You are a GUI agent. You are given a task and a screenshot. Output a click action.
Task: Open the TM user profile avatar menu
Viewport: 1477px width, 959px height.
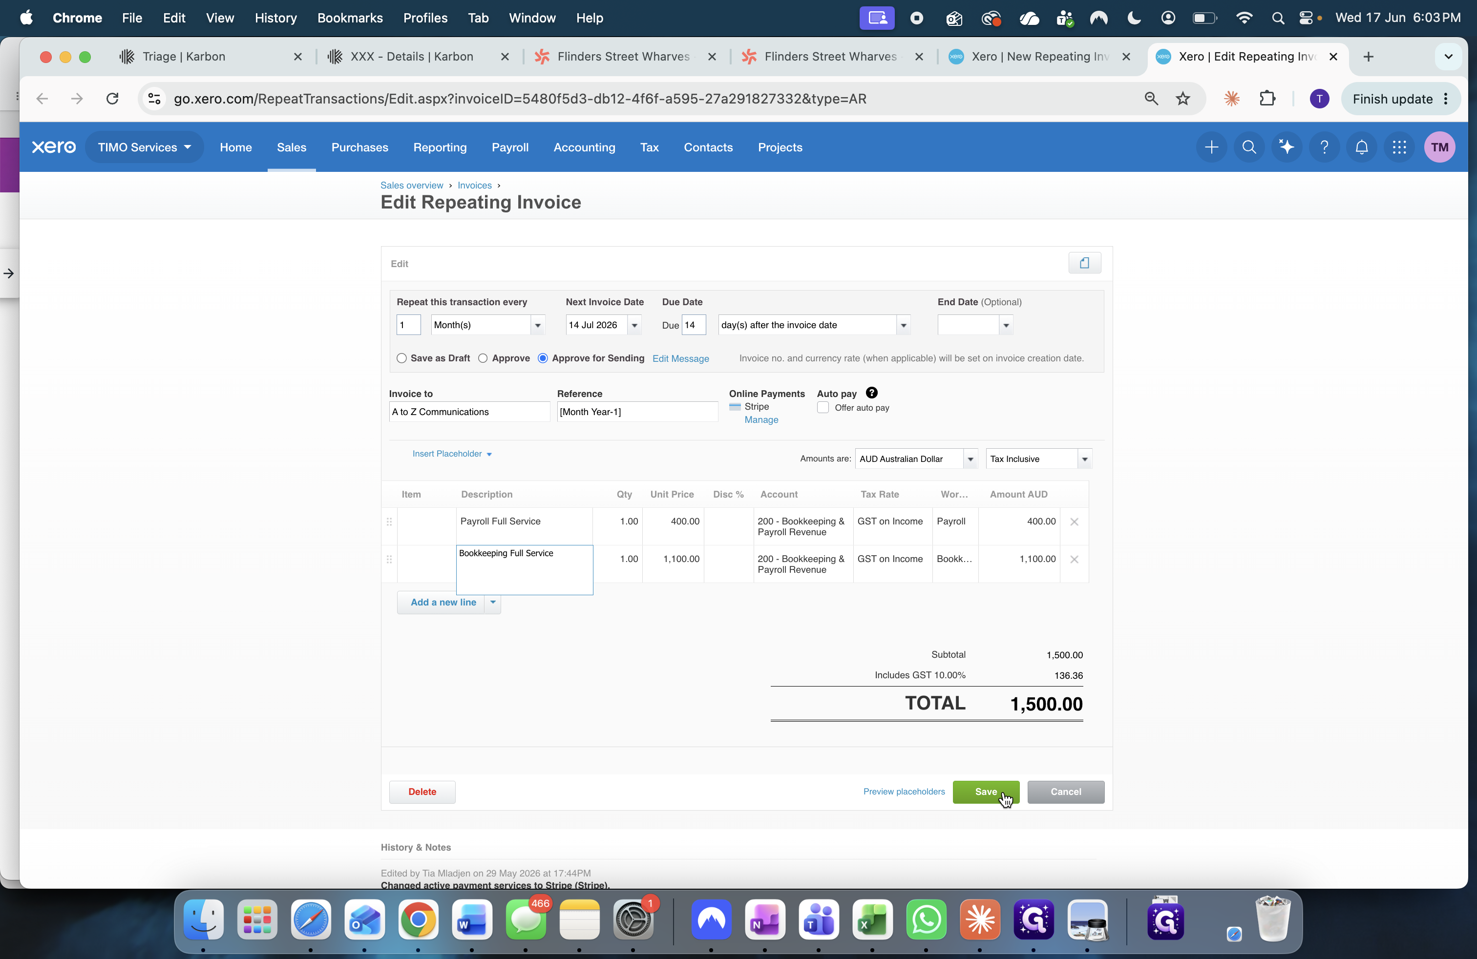[x=1439, y=147]
